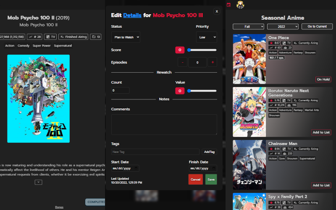The height and width of the screenshot is (210, 336).
Task: Expand the Fall season dropdown
Action: click(x=249, y=26)
